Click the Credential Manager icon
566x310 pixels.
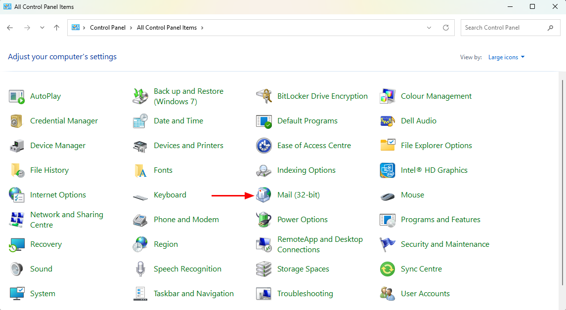pos(17,121)
